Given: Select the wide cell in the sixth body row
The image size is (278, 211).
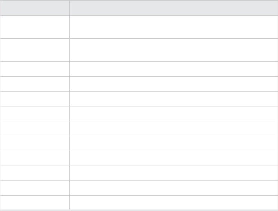Looking at the screenshot, I should 174,114.
